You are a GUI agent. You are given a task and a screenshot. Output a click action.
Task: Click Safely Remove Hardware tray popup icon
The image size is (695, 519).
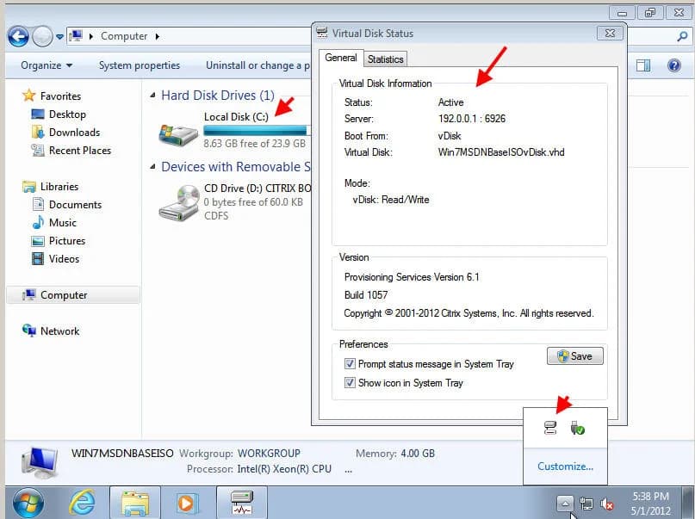pyautogui.click(x=578, y=428)
